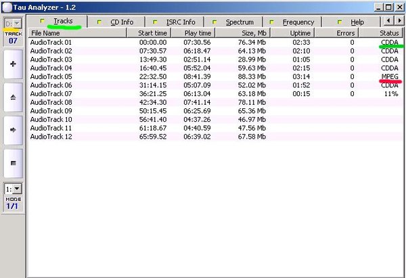Select AudioTrack 02 row

215,51
